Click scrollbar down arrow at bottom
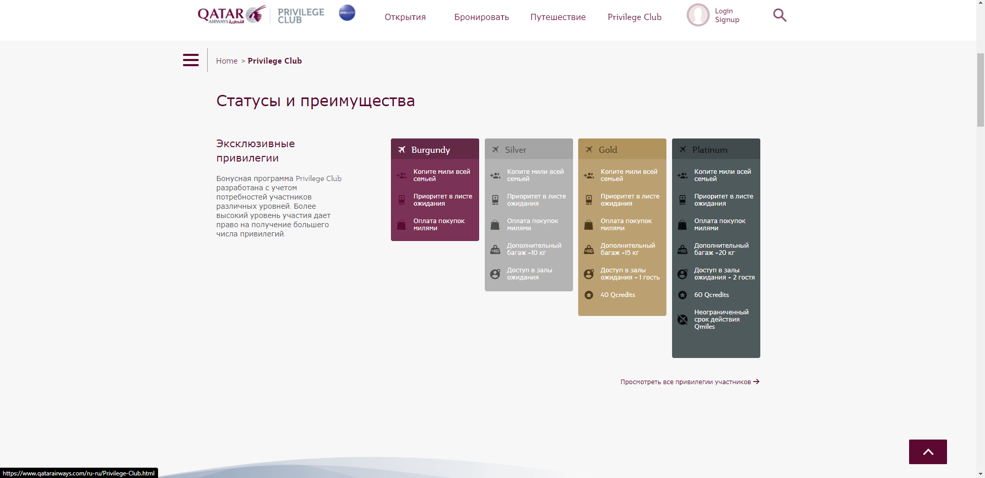Image resolution: width=985 pixels, height=478 pixels. pos(980,474)
